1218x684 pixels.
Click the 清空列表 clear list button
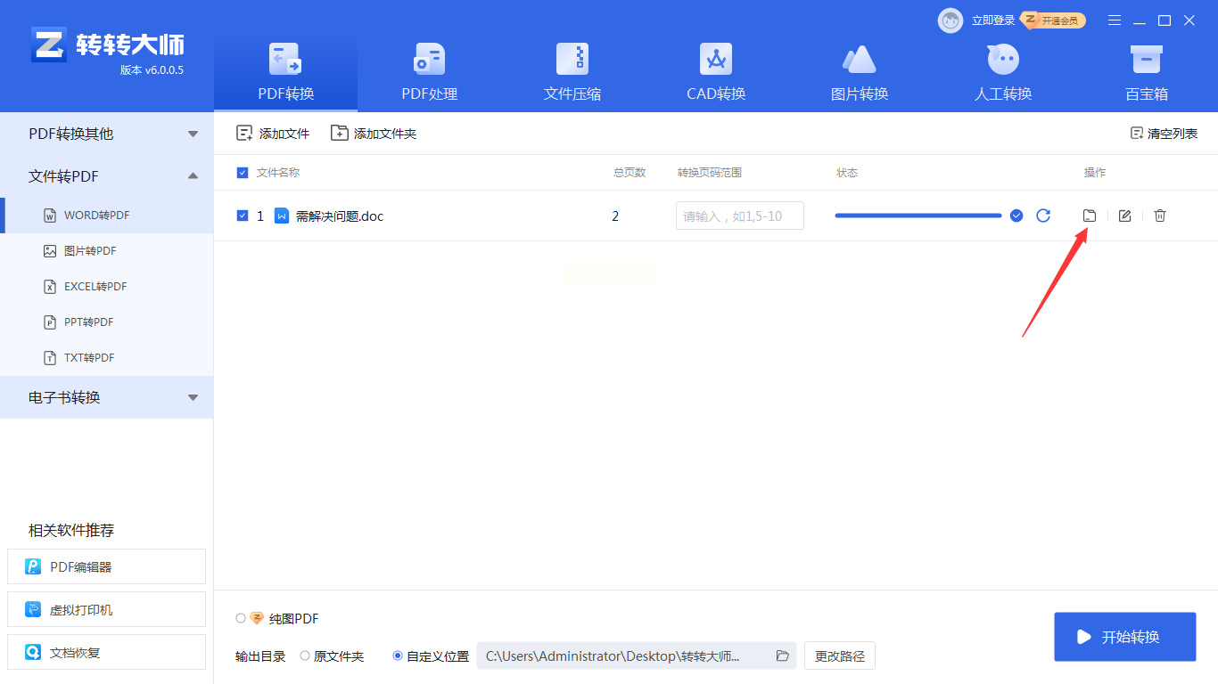(x=1164, y=134)
